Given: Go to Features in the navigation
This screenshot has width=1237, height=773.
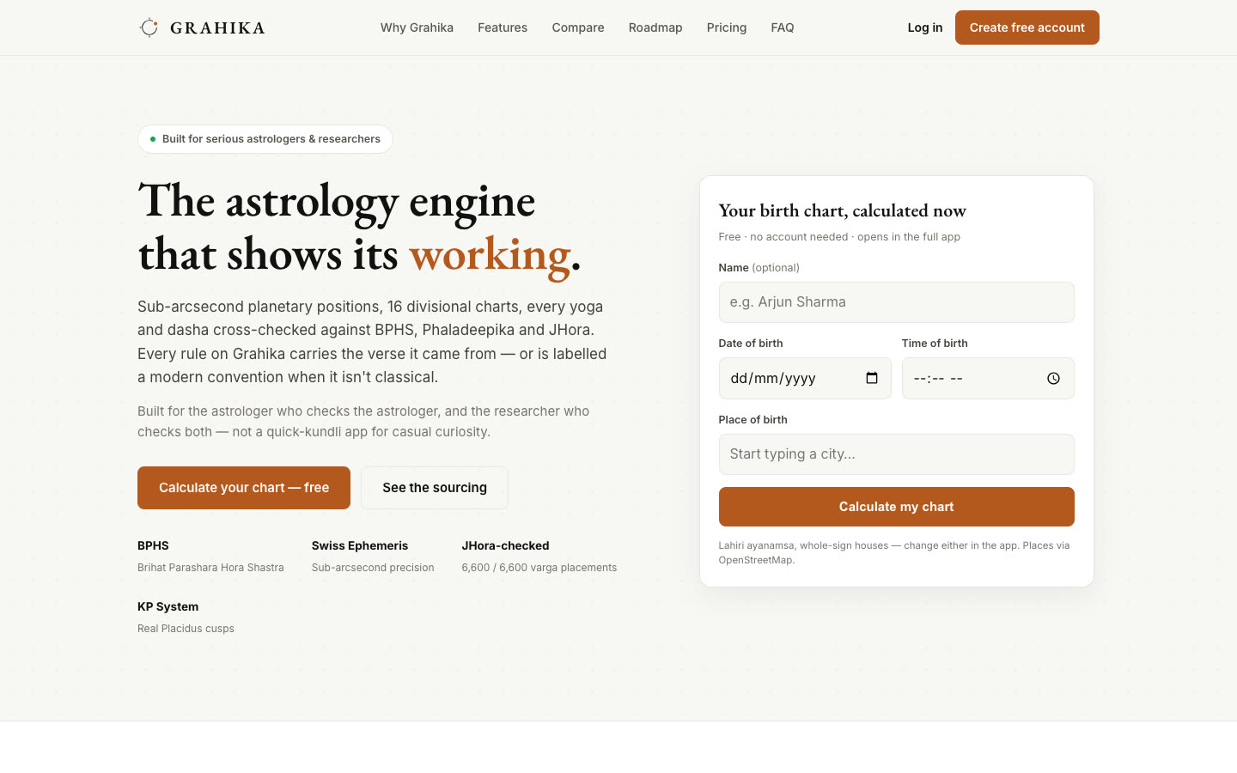Looking at the screenshot, I should click(503, 27).
